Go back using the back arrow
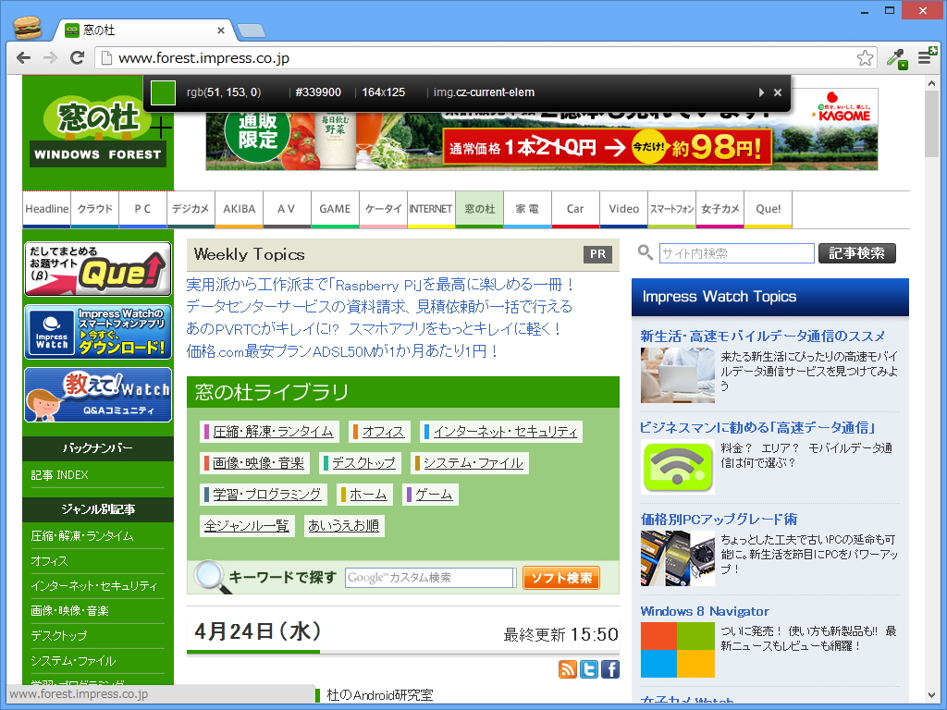The width and height of the screenshot is (947, 710). point(23,56)
